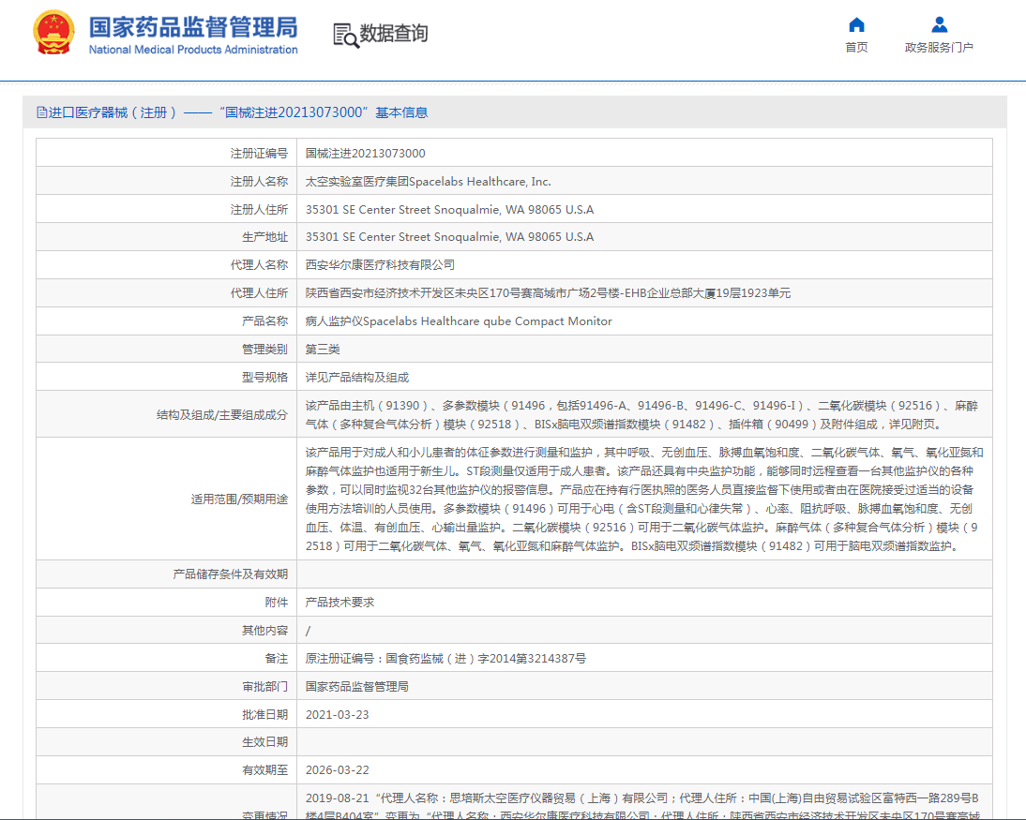Click the national emblem logo icon
Screen dimensions: 1026x820
tap(53, 32)
